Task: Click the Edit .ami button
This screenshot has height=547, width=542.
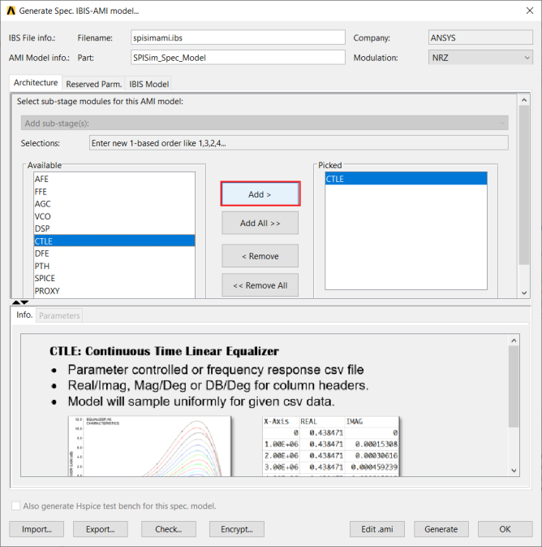Action: 377,529
